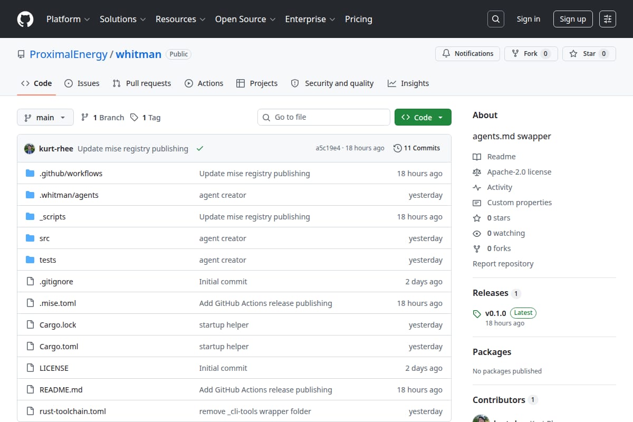The height and width of the screenshot is (422, 633).
Task: Open the whitman repository name link
Action: pos(138,54)
